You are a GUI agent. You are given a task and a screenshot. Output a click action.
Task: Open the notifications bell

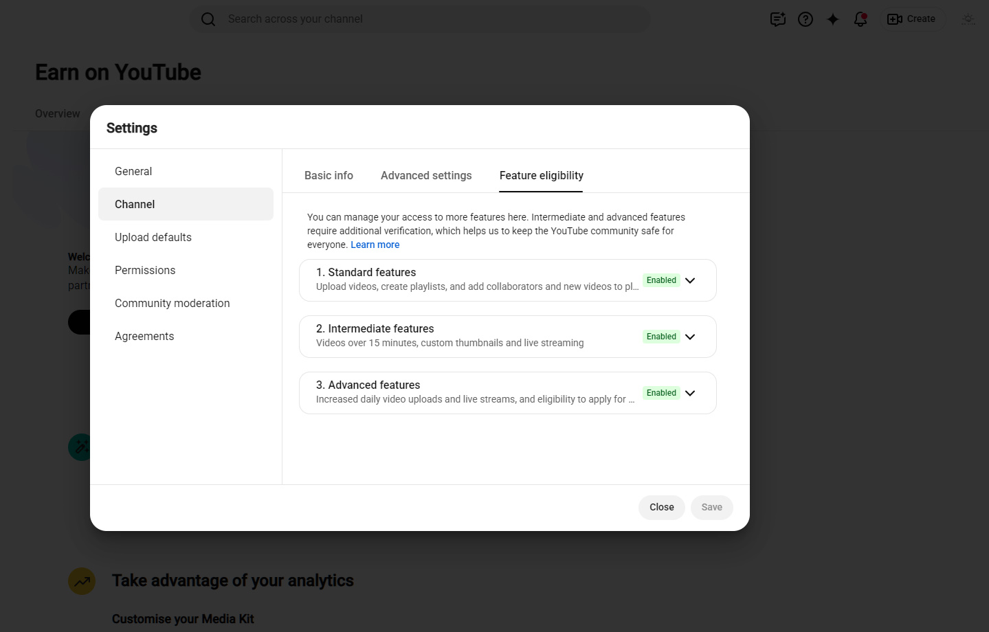pyautogui.click(x=860, y=19)
